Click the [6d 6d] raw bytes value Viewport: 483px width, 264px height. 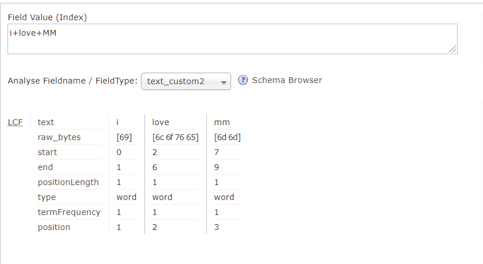(227, 137)
